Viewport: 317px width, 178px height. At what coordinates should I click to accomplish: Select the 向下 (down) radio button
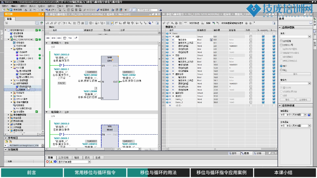[x=281, y=66]
